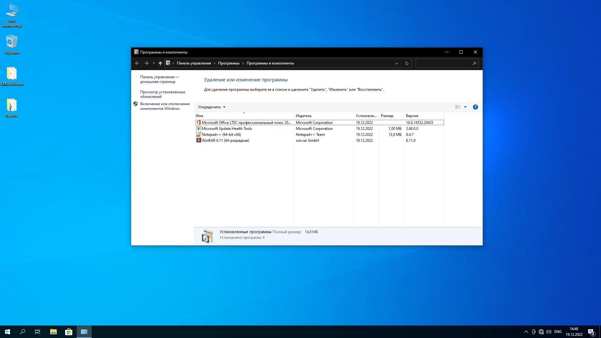
Task: Expand address bar history dropdown
Action: (396, 63)
